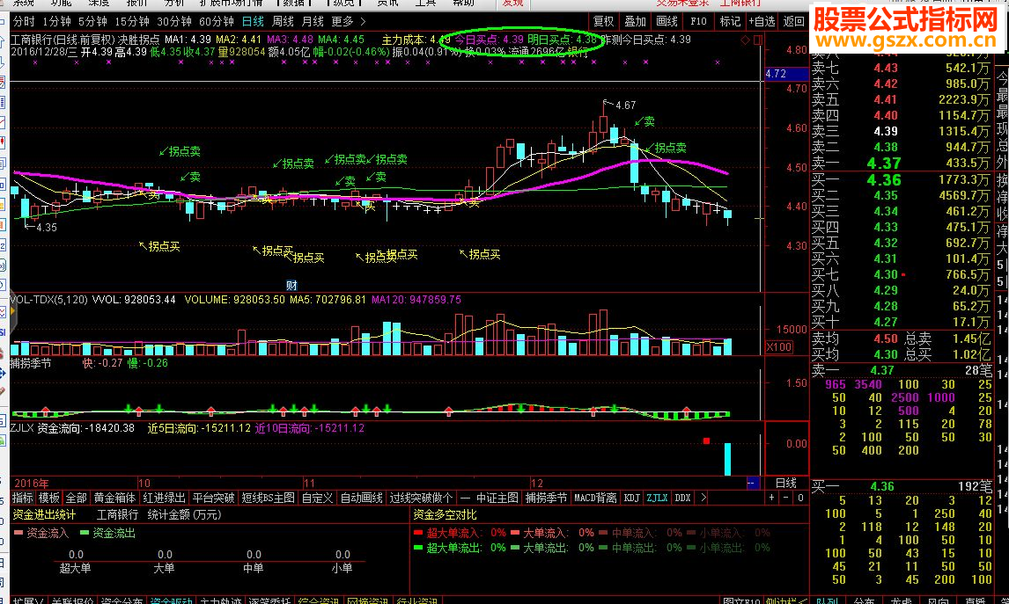1009x604 pixels.
Task: Apply the MACD背离 indicator
Action: pos(595,498)
